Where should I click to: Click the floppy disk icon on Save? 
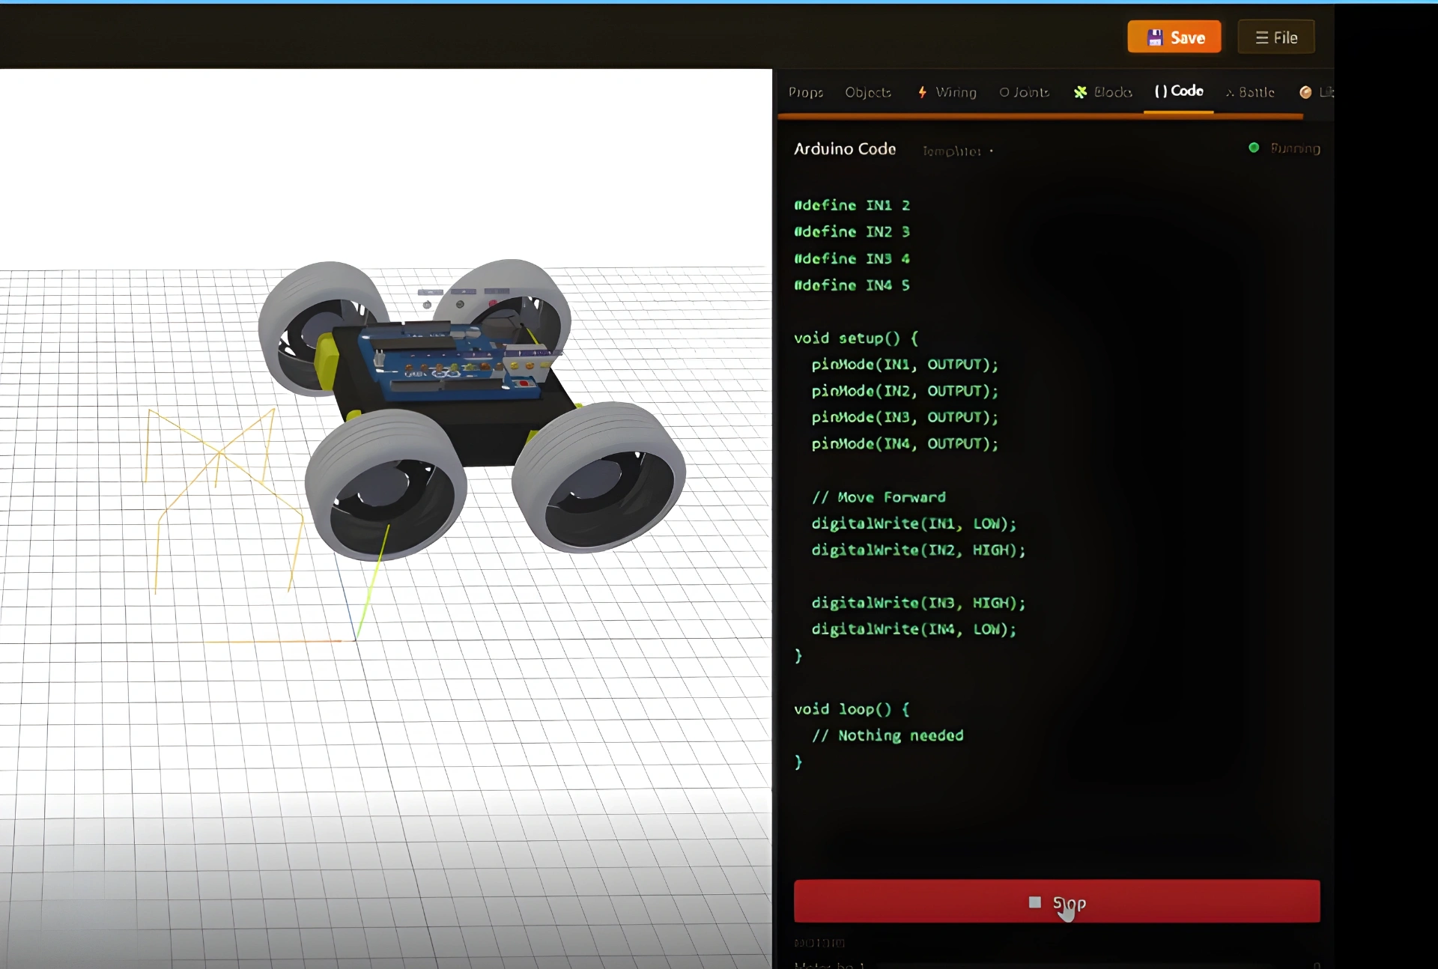1155,37
